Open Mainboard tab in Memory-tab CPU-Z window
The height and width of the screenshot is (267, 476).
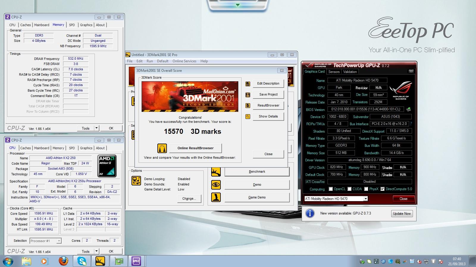(x=42, y=25)
